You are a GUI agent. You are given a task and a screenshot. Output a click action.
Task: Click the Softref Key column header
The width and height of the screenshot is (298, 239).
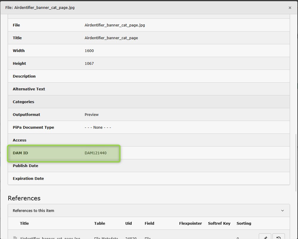tap(219, 223)
